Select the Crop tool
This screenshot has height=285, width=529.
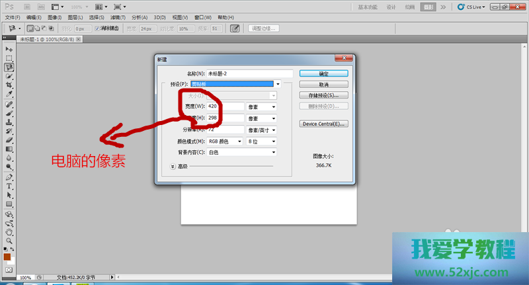click(x=9, y=85)
